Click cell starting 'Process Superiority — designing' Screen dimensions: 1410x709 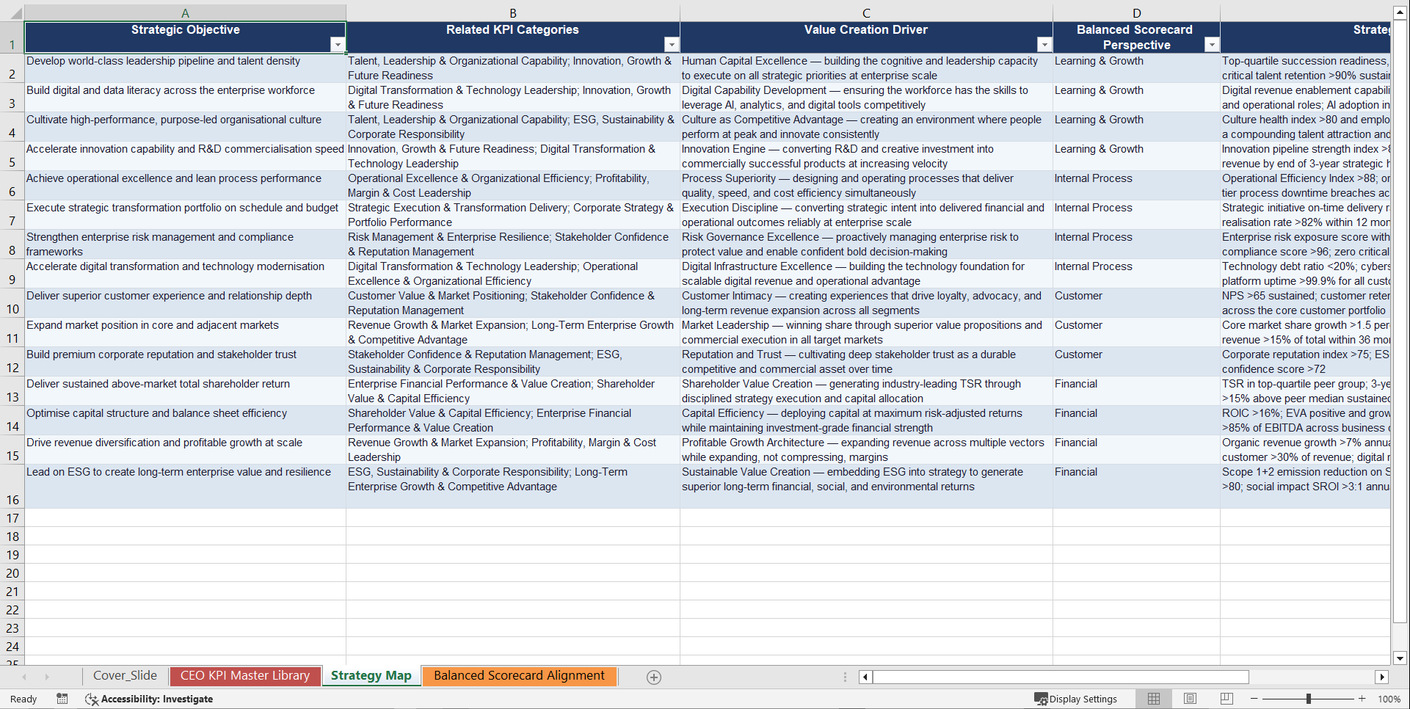click(866, 185)
